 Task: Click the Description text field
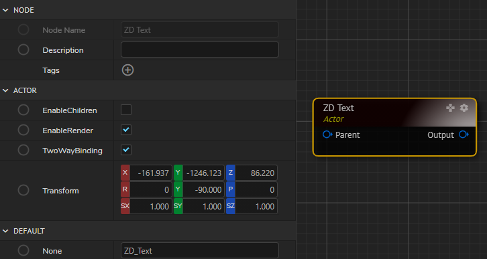200,50
